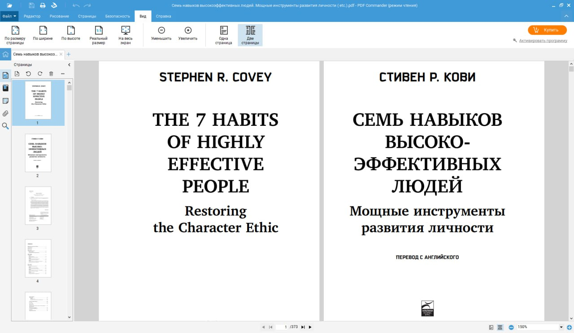
Task: Open the Безопасность tab
Action: (117, 16)
